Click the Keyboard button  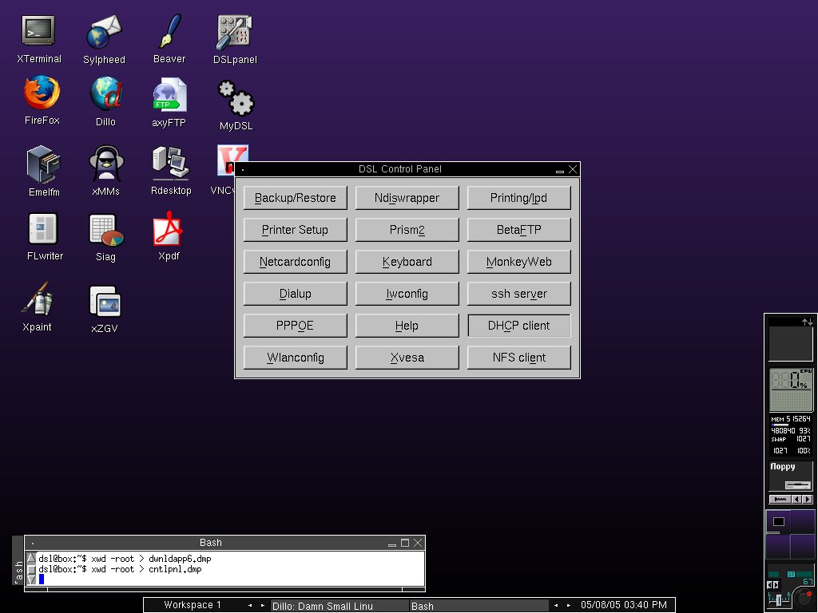[407, 262]
